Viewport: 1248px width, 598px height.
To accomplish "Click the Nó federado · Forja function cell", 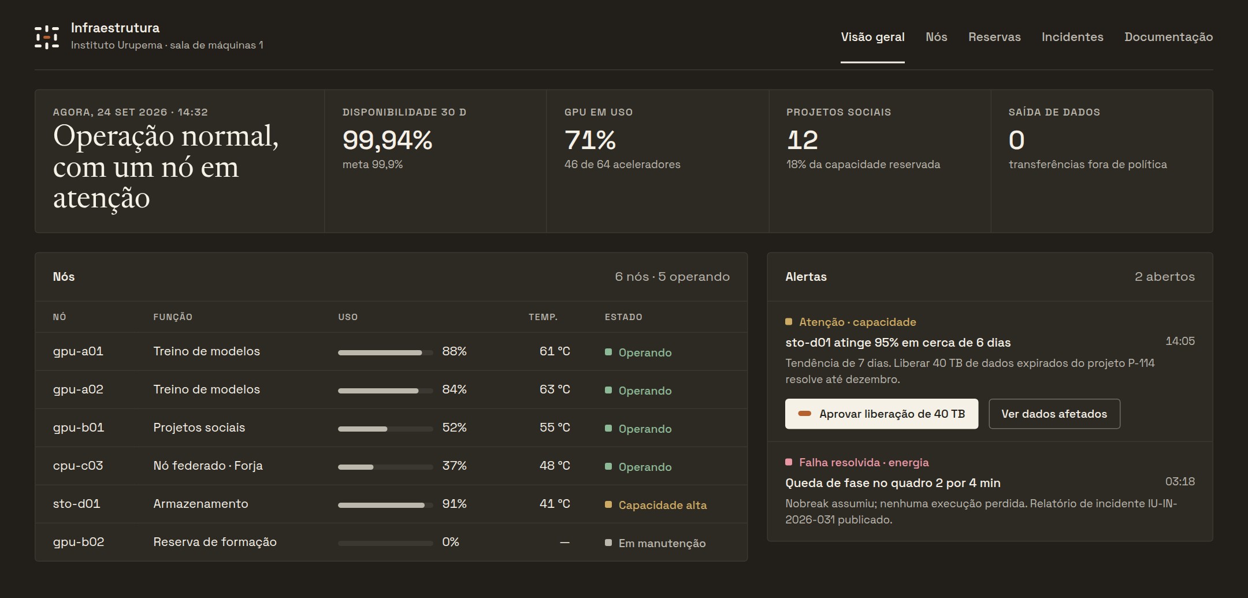I will click(x=208, y=466).
